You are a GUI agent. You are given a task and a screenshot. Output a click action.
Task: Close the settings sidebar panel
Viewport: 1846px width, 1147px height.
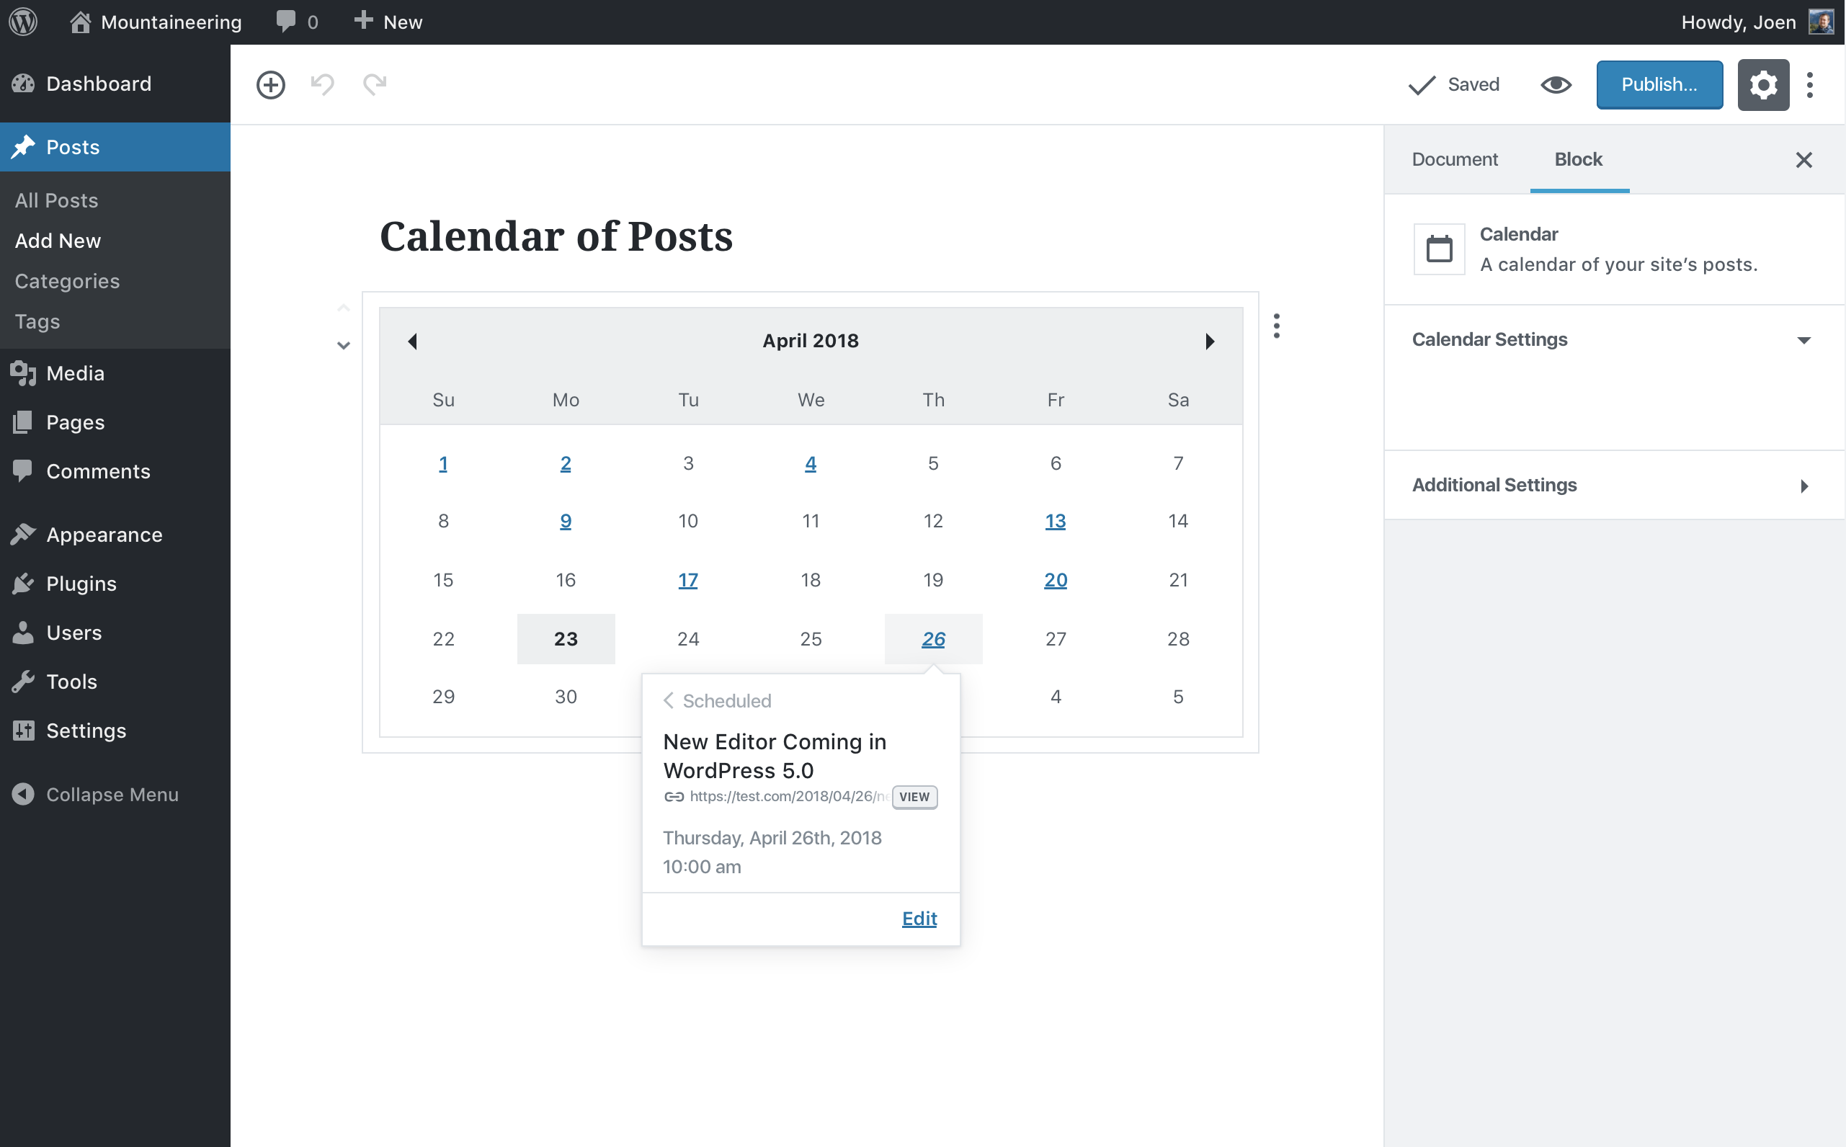click(1803, 159)
